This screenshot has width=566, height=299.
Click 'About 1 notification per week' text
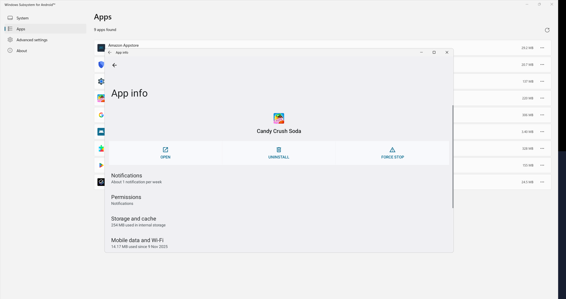coord(137,182)
